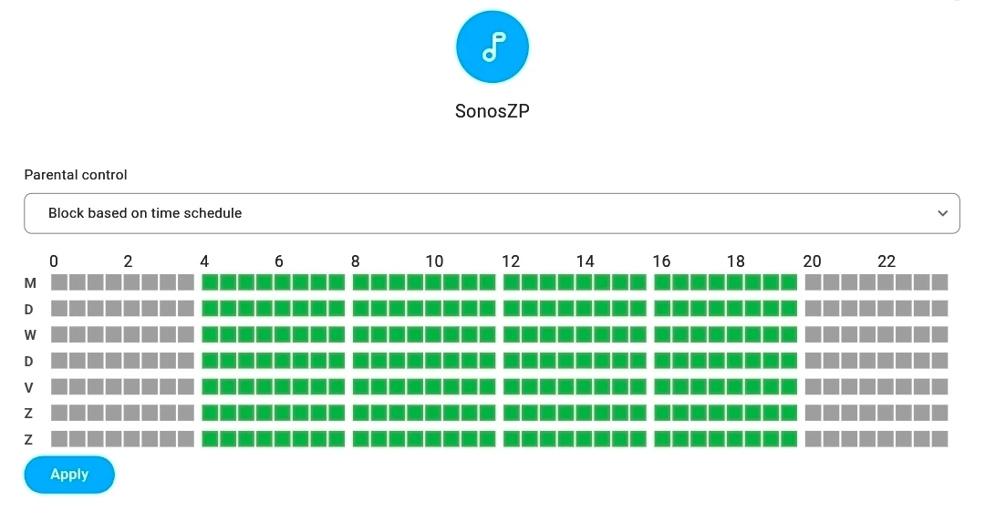Toggle the last gray cell in the M row

pos(939,282)
